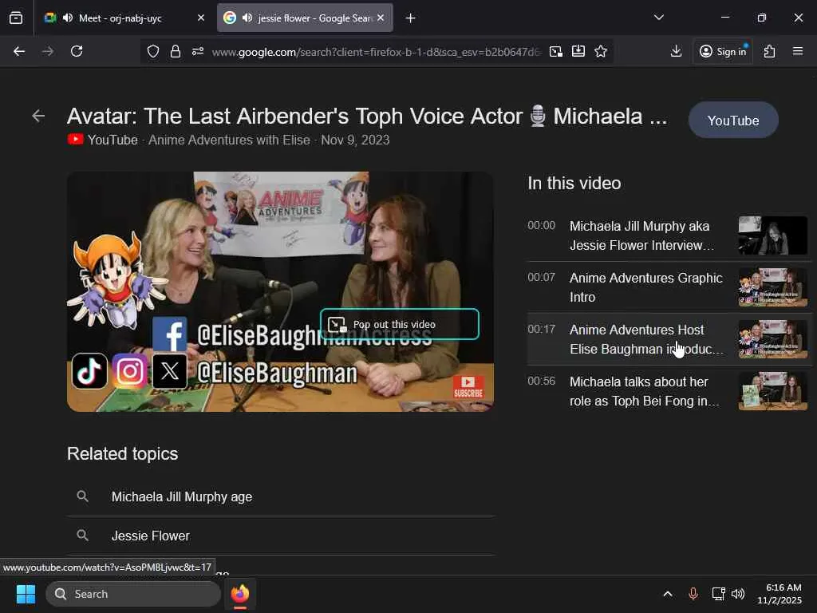Bookmark this page with star icon
The width and height of the screenshot is (817, 613).
click(x=601, y=51)
